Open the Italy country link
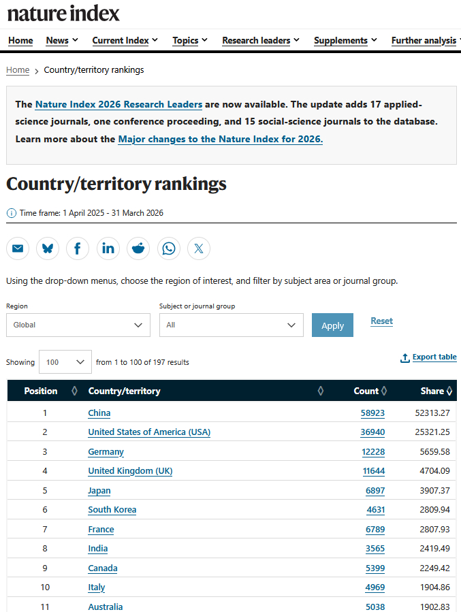This screenshot has width=461, height=612. pos(97,587)
